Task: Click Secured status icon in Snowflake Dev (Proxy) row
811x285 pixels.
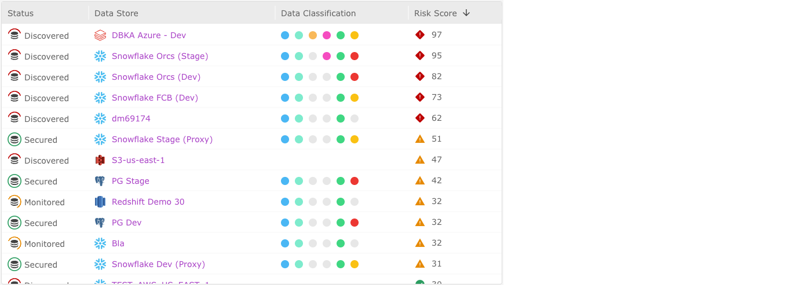Action: 14,264
